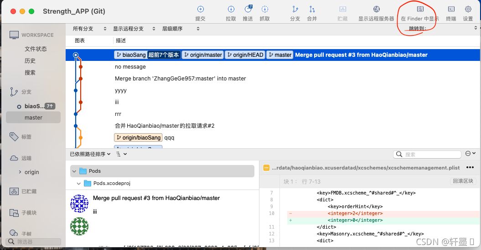The height and width of the screenshot is (250, 481).
Task: Click the 子树 subtree icon in sidebar
Action: click(x=14, y=233)
